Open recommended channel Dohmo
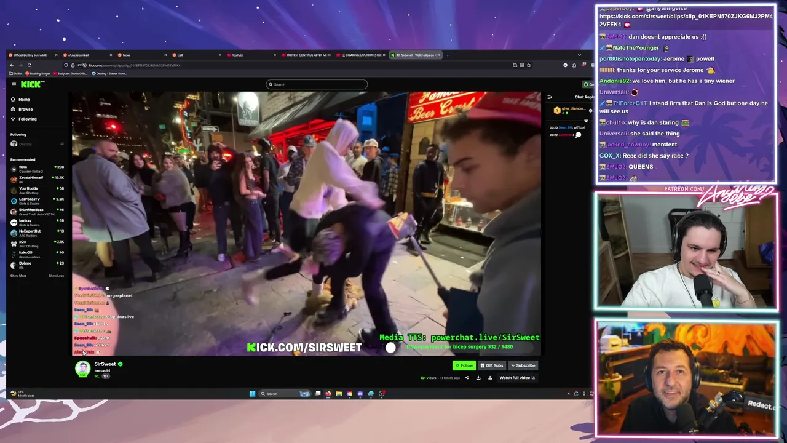 [37, 265]
